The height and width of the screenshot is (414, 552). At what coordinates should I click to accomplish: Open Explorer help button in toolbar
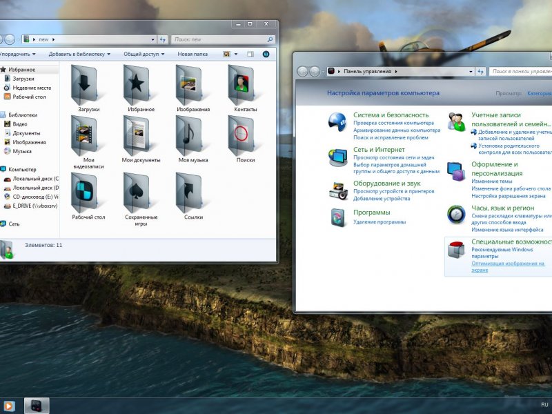click(266, 54)
